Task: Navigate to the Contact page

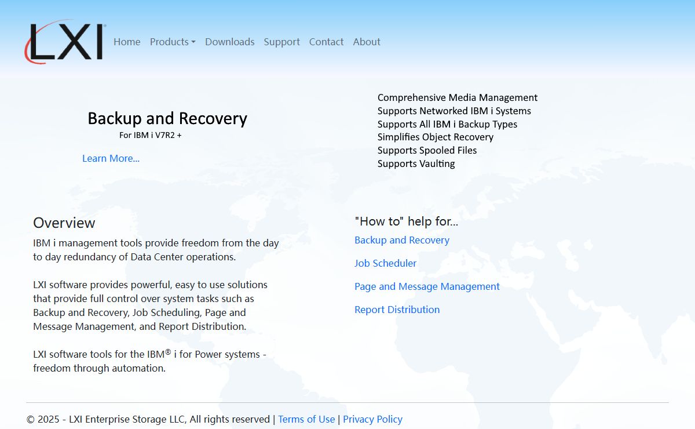Action: pos(326,42)
